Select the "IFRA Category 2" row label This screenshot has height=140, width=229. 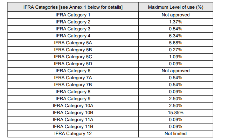coord(73,22)
